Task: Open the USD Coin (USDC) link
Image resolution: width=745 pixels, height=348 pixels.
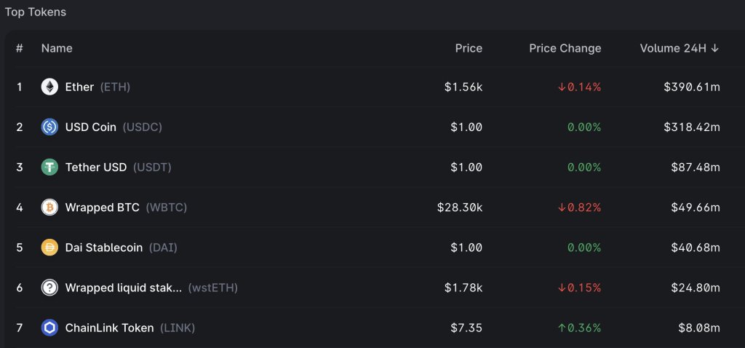Action: [113, 127]
